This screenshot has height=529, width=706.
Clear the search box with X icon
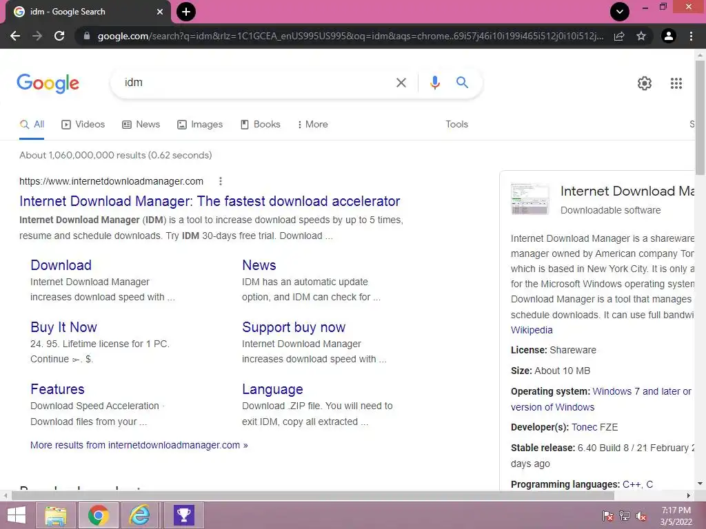(x=401, y=83)
